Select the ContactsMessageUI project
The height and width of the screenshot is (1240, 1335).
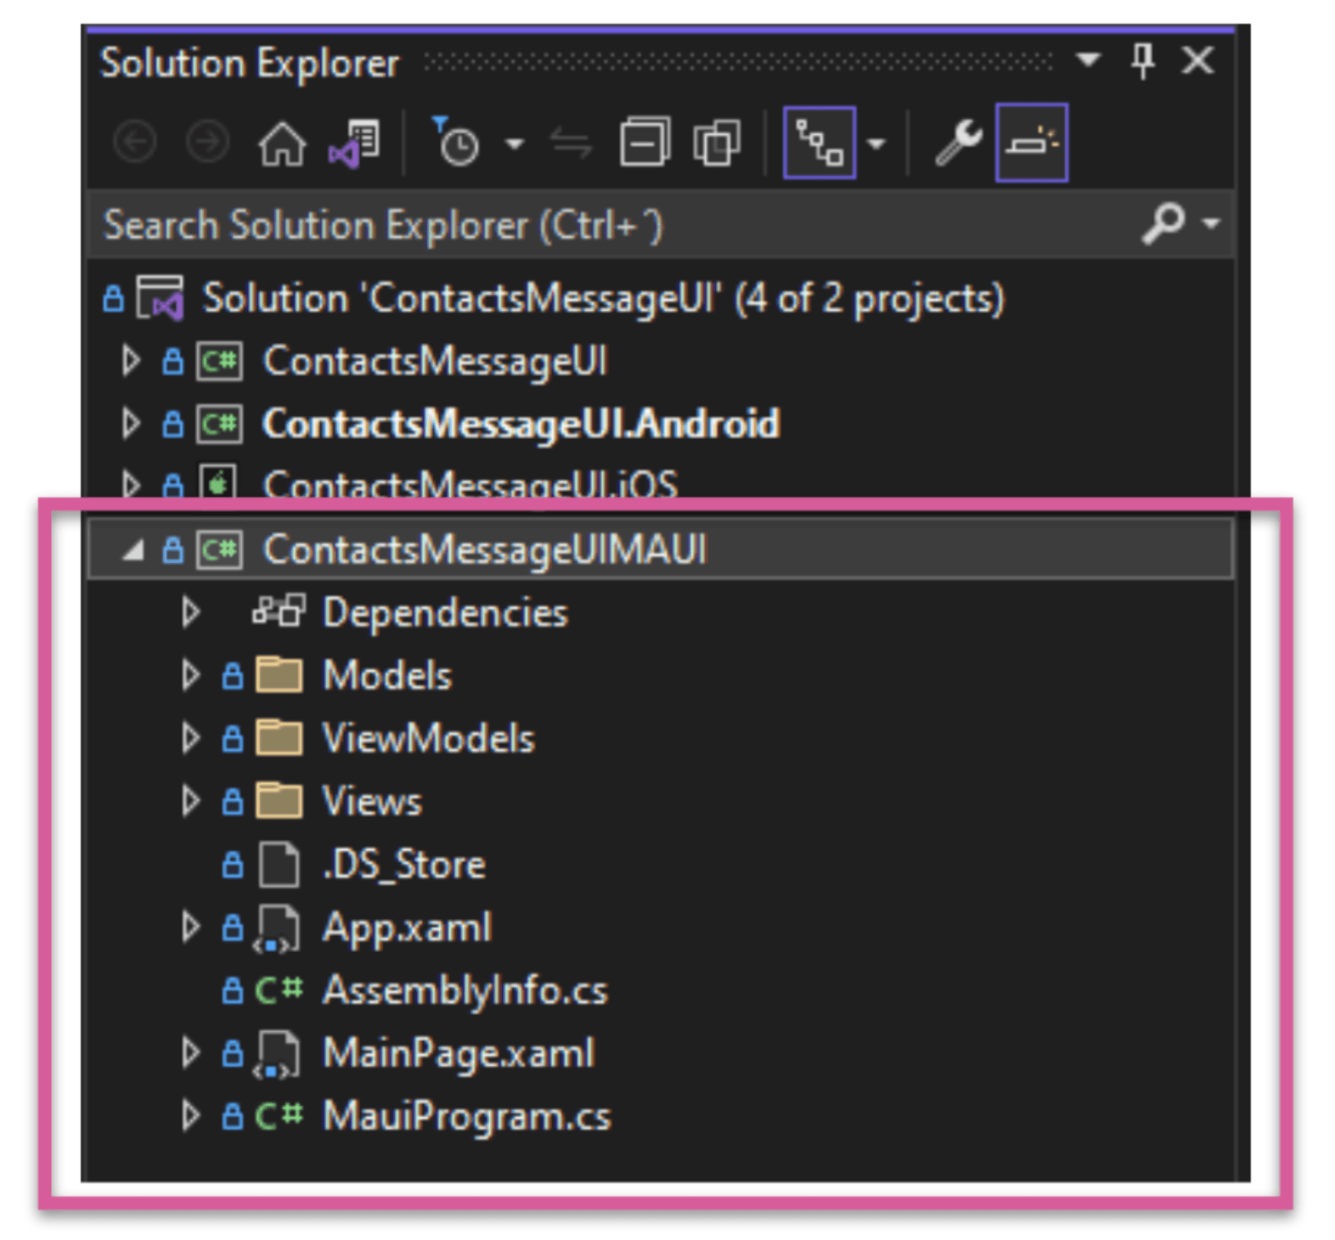435,361
